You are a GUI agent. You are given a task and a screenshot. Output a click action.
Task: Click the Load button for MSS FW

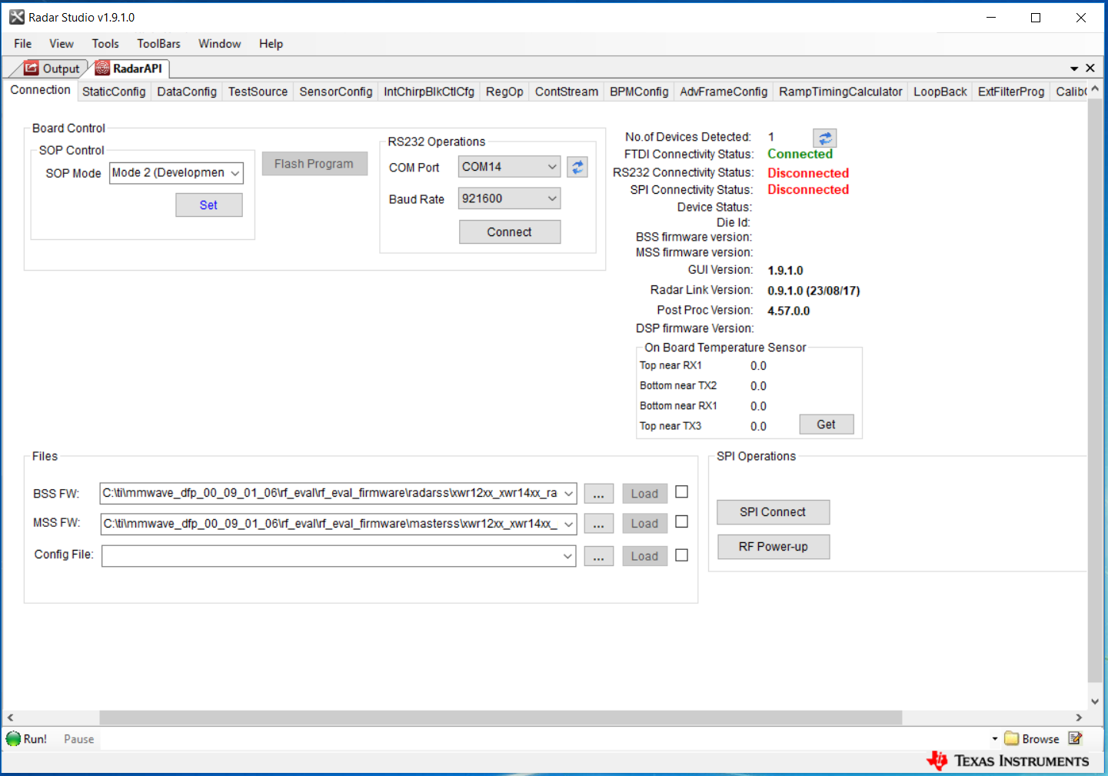tap(644, 524)
